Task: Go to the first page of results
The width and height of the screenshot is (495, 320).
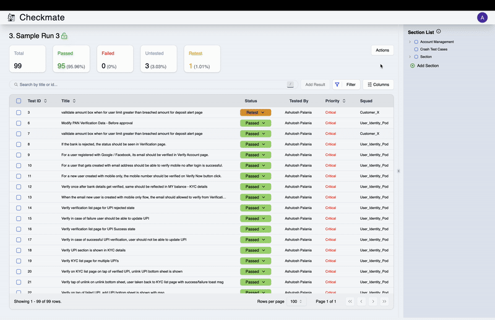Action: [x=350, y=301]
